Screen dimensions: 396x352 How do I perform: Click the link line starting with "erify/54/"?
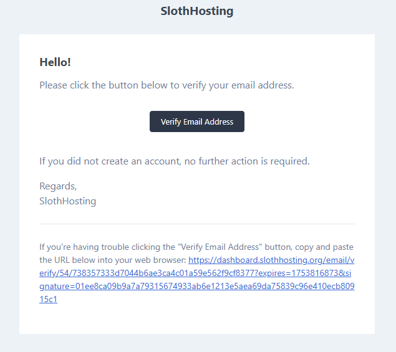coord(125,273)
